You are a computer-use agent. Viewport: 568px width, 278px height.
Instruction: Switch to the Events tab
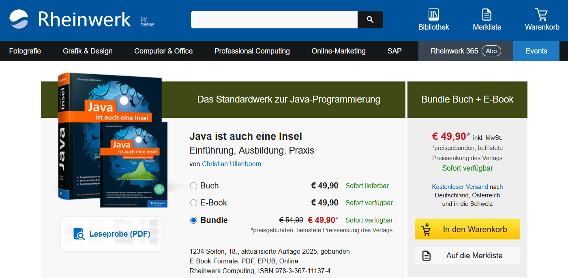coord(536,51)
